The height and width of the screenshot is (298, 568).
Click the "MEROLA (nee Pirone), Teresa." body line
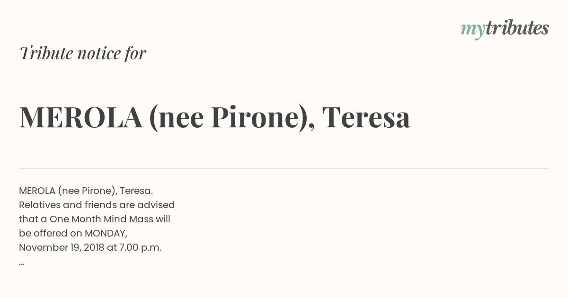86,191
